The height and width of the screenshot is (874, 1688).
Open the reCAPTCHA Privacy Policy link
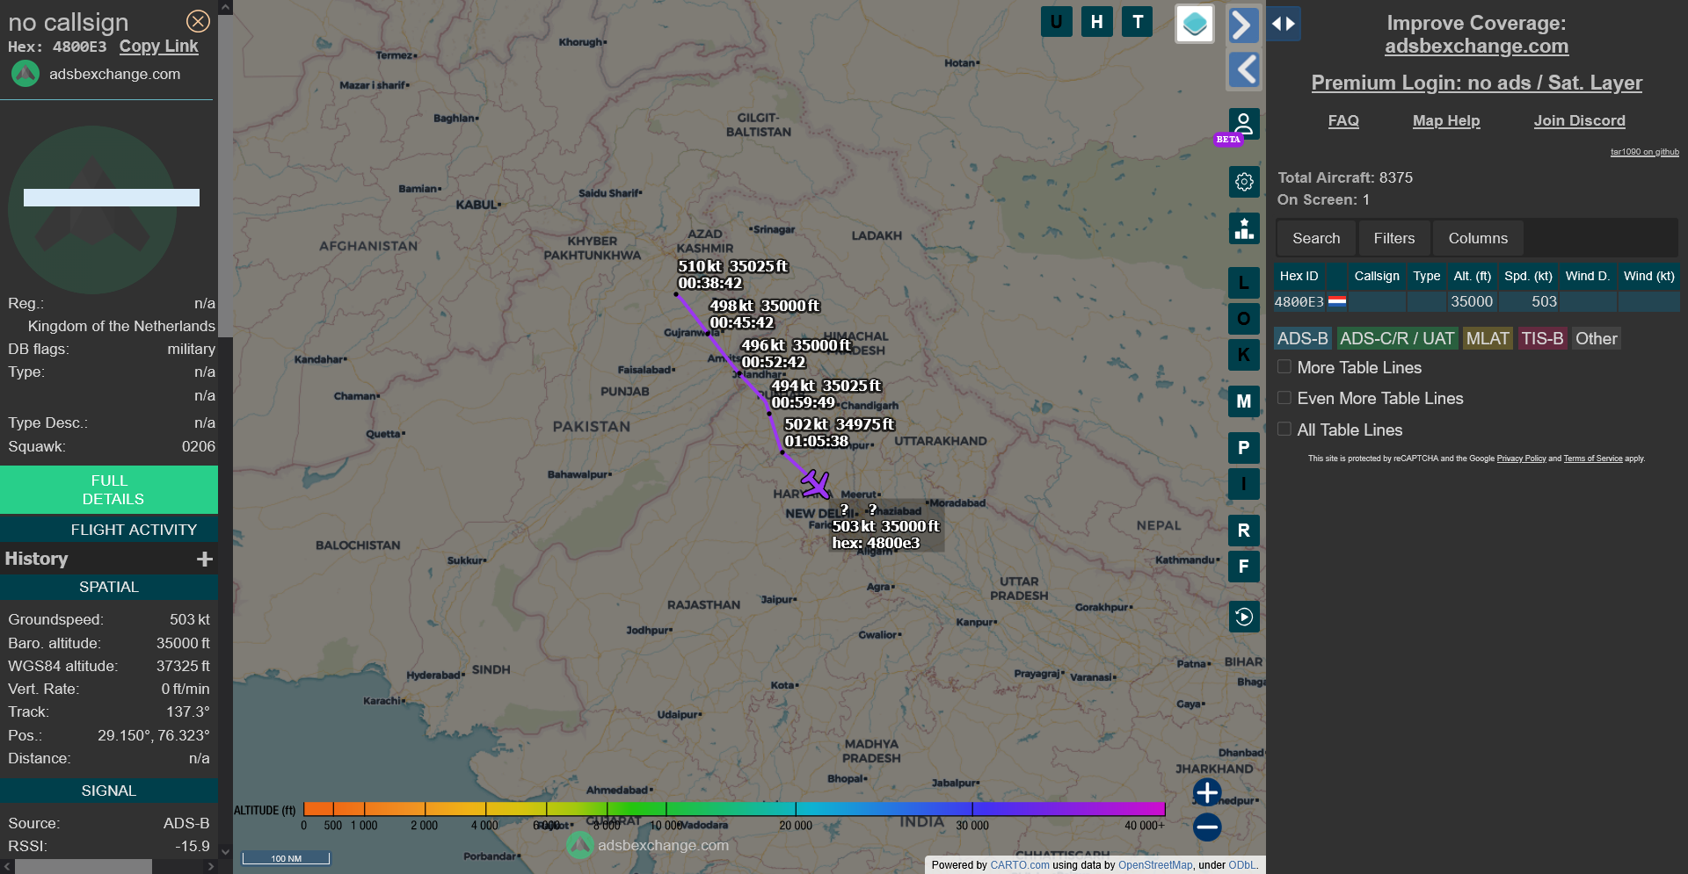1521,459
